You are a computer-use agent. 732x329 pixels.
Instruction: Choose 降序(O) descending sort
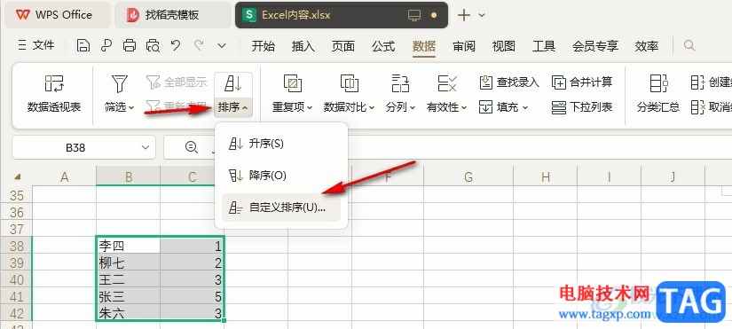[281, 176]
